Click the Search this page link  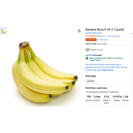[x=113, y=36]
